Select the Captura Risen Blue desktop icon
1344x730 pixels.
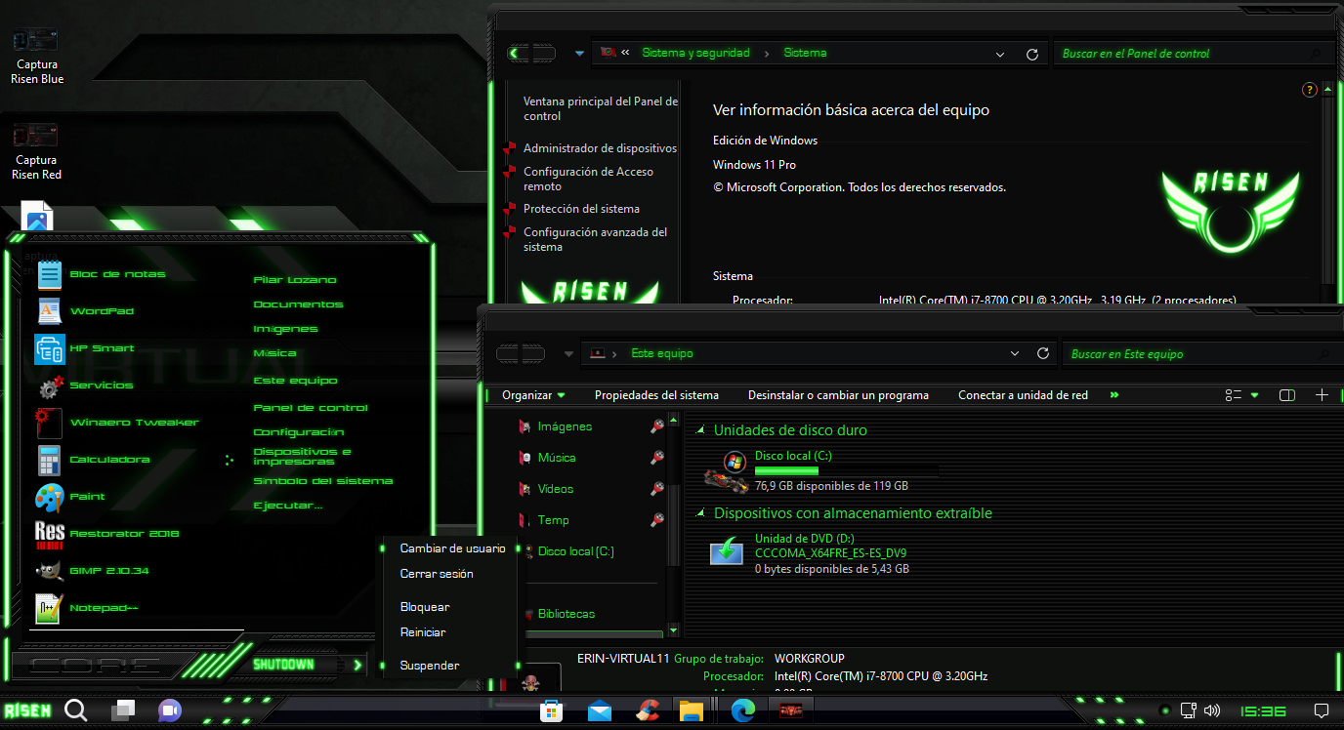[37, 57]
